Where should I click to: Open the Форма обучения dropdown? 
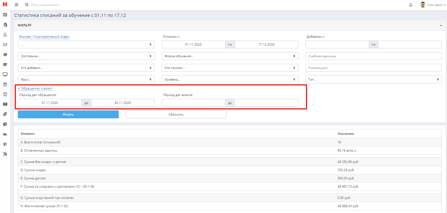230,56
